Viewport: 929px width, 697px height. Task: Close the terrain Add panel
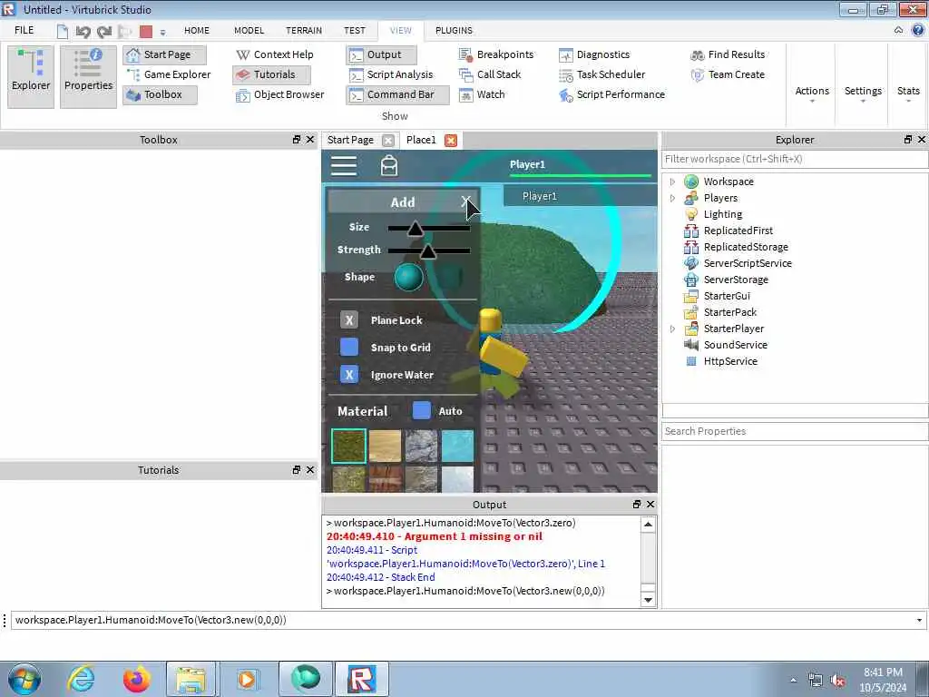coord(465,201)
